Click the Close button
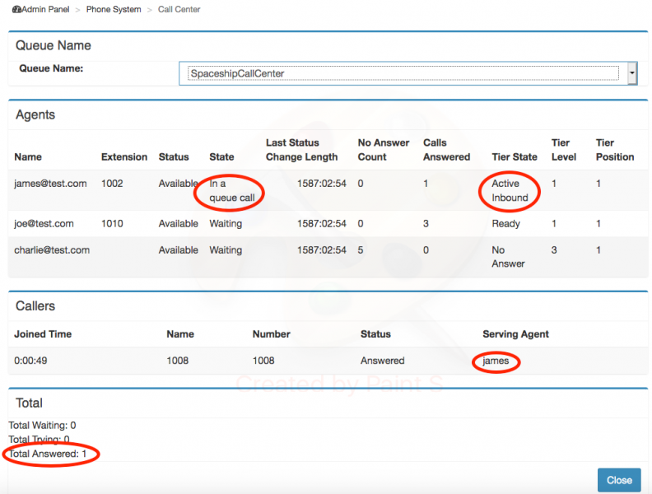 (619, 480)
